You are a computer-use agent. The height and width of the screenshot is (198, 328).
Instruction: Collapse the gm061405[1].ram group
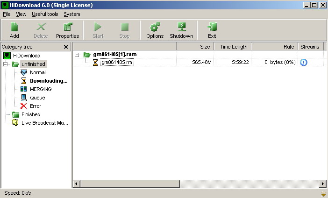(77, 55)
